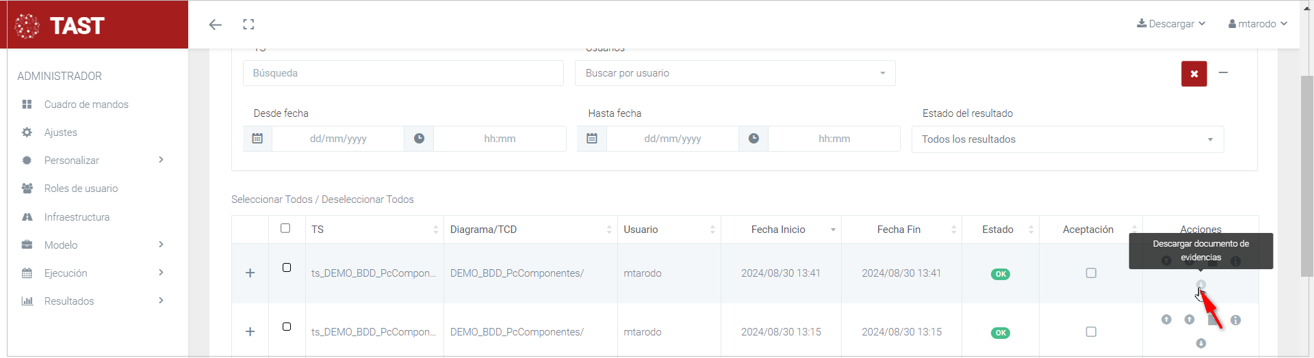Viewport: 1314px width, 358px height.
Task: Open Ajustes in the sidebar
Action: click(60, 133)
